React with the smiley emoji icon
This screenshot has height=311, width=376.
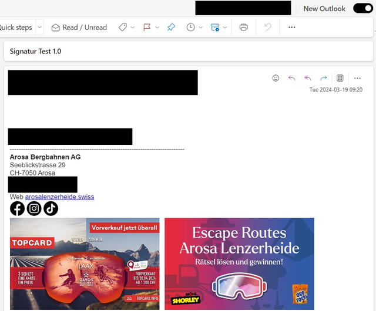(276, 78)
